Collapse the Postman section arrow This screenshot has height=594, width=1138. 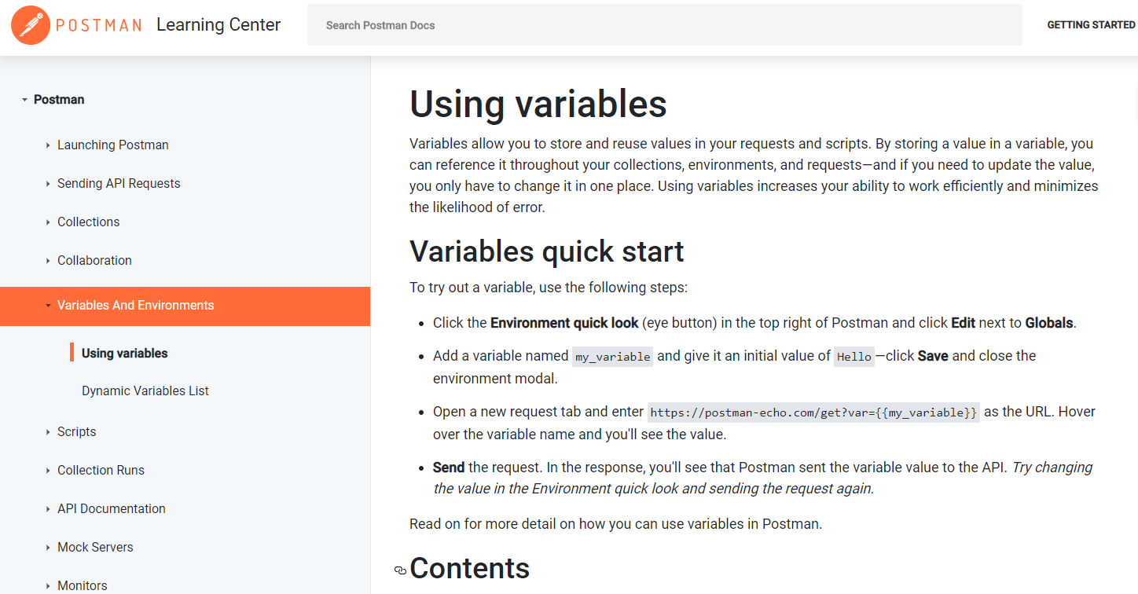point(25,100)
